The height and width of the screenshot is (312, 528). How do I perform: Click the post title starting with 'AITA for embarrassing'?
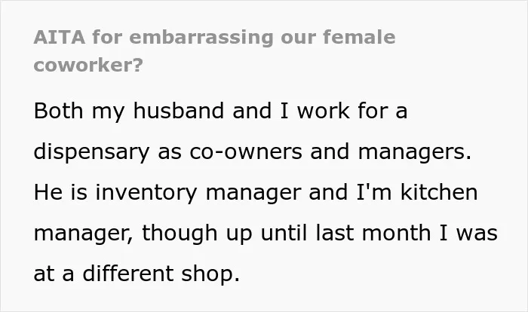[214, 50]
